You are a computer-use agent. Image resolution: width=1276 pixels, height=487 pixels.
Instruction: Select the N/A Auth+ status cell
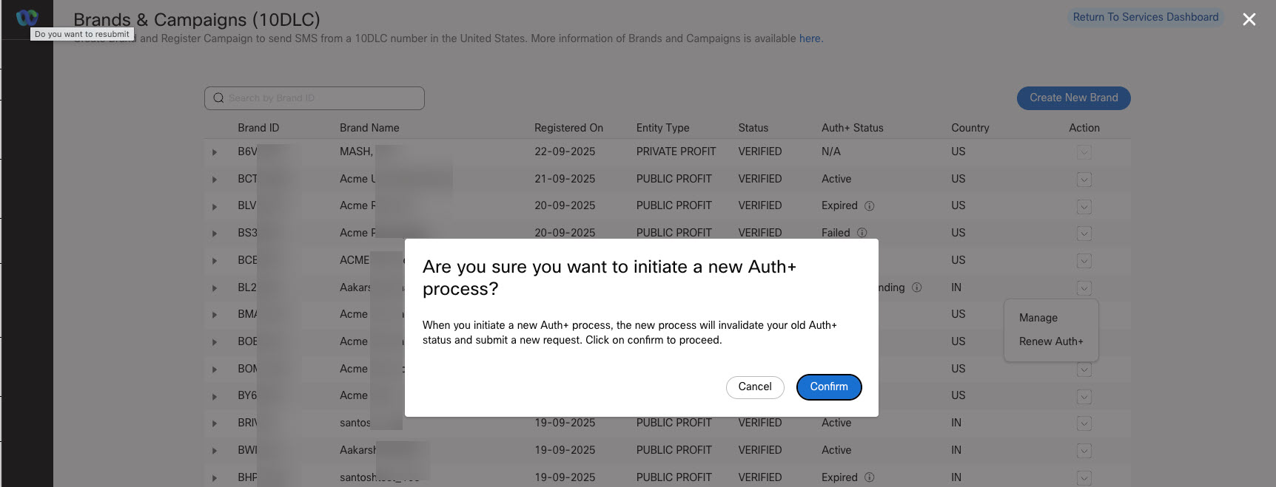831,151
